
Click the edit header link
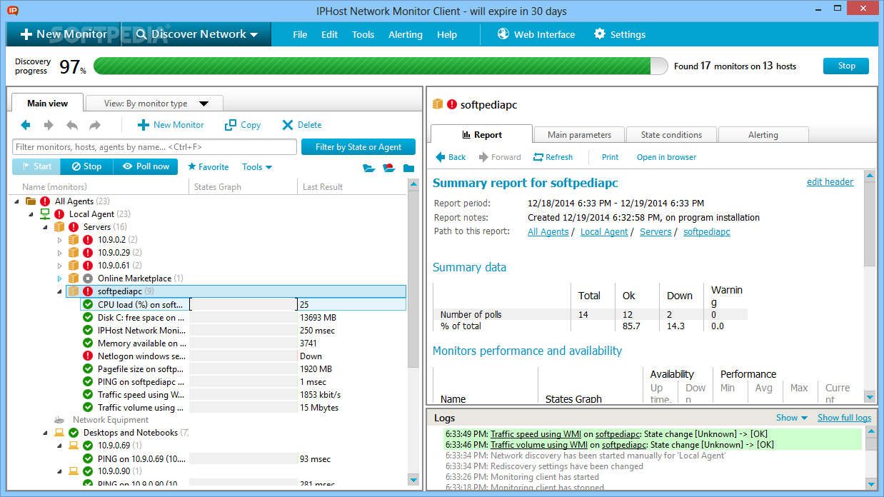coord(830,182)
